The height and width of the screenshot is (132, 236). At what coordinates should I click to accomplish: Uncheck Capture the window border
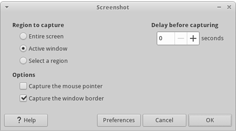click(x=23, y=98)
